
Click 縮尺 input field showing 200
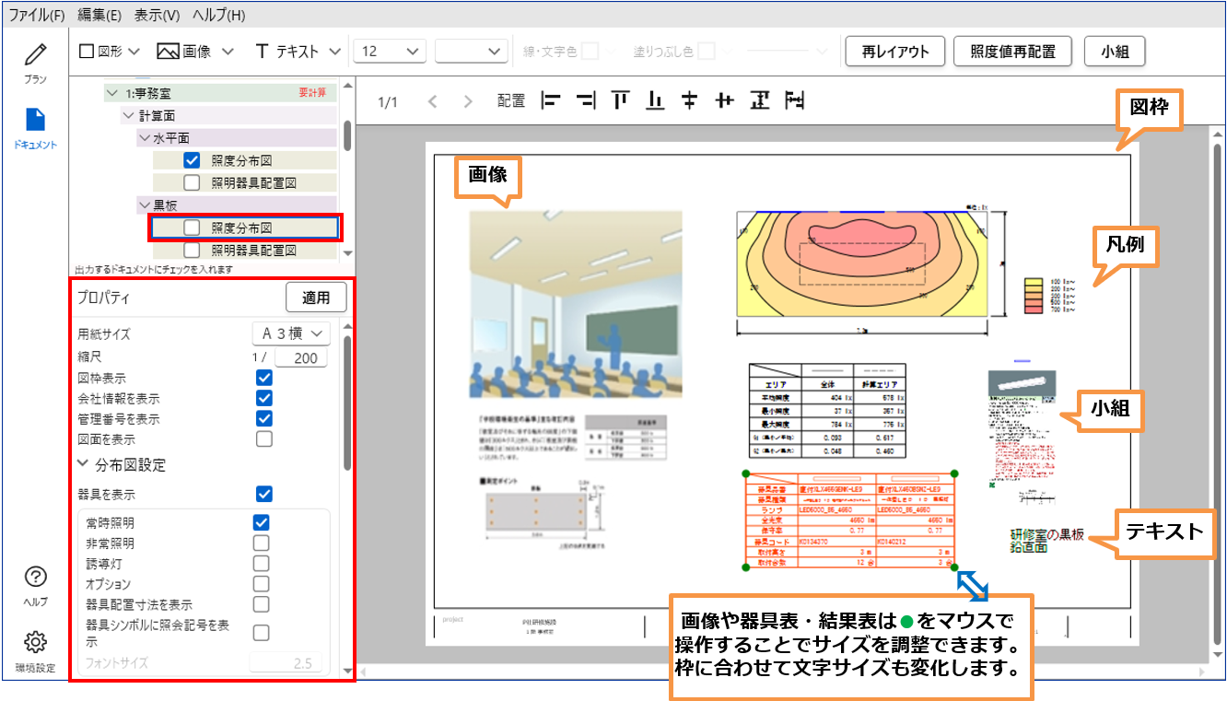300,357
